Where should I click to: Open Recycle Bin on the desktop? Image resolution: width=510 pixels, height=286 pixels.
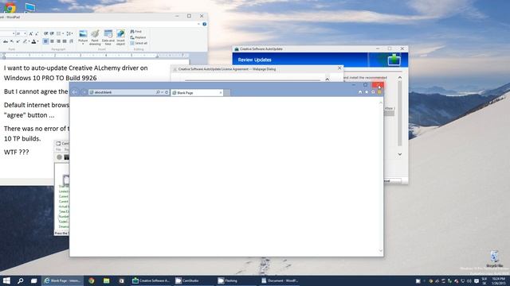pos(494,258)
